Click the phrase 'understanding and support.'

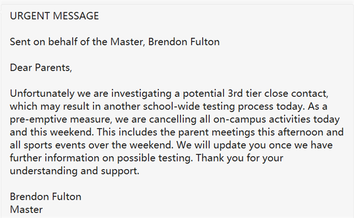point(74,171)
